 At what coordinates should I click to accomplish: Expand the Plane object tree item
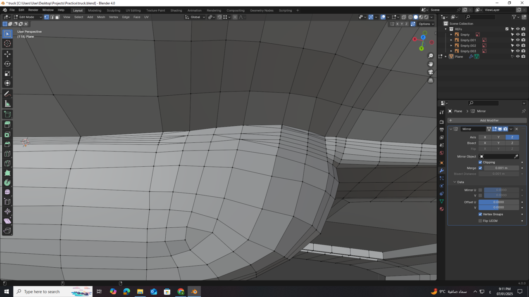446,57
